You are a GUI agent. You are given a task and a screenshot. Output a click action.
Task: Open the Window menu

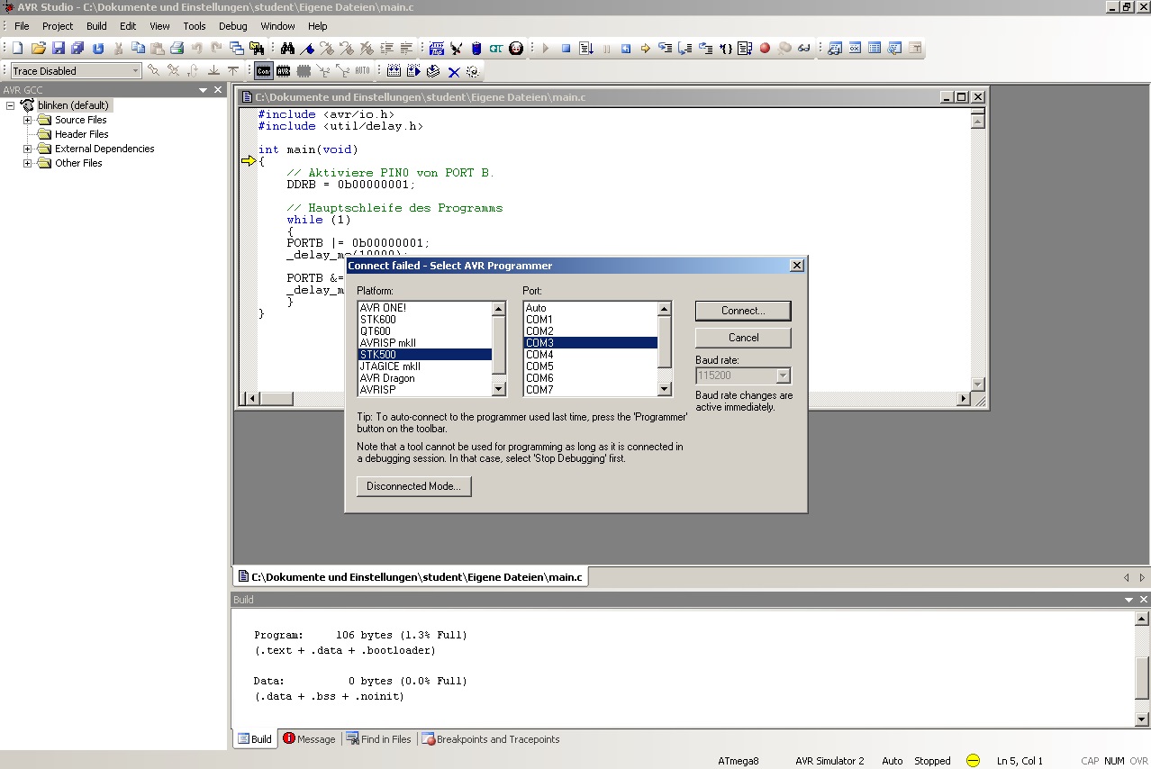coord(277,26)
